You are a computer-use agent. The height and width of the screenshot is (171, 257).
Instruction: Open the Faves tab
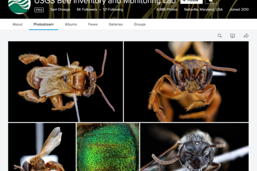93,24
